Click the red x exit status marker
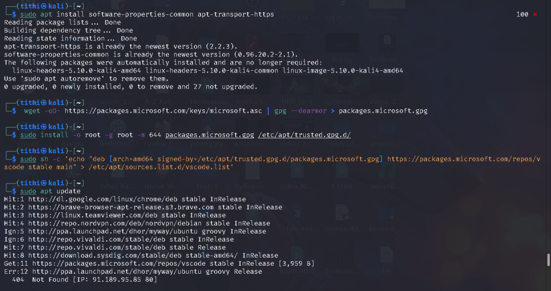The image size is (551, 291). click(x=535, y=14)
